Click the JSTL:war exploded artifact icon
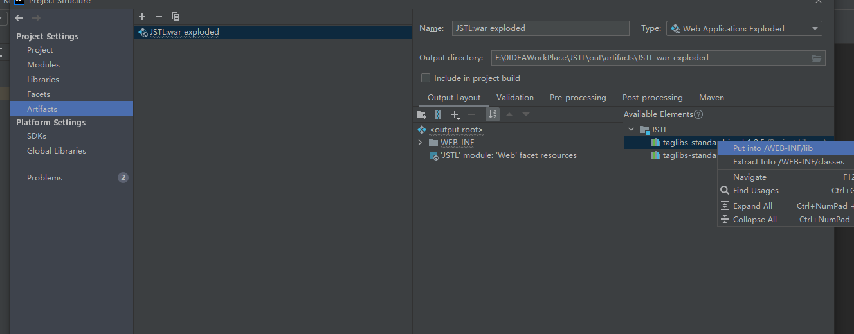The height and width of the screenshot is (334, 854). pos(143,32)
